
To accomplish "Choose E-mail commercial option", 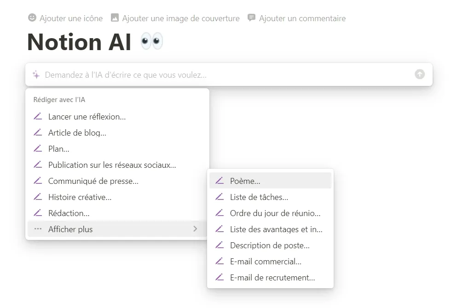I will [x=271, y=262].
